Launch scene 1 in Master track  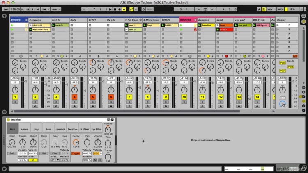[x=278, y=25]
